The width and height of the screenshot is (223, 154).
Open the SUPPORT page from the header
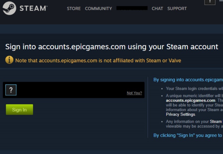177,9
